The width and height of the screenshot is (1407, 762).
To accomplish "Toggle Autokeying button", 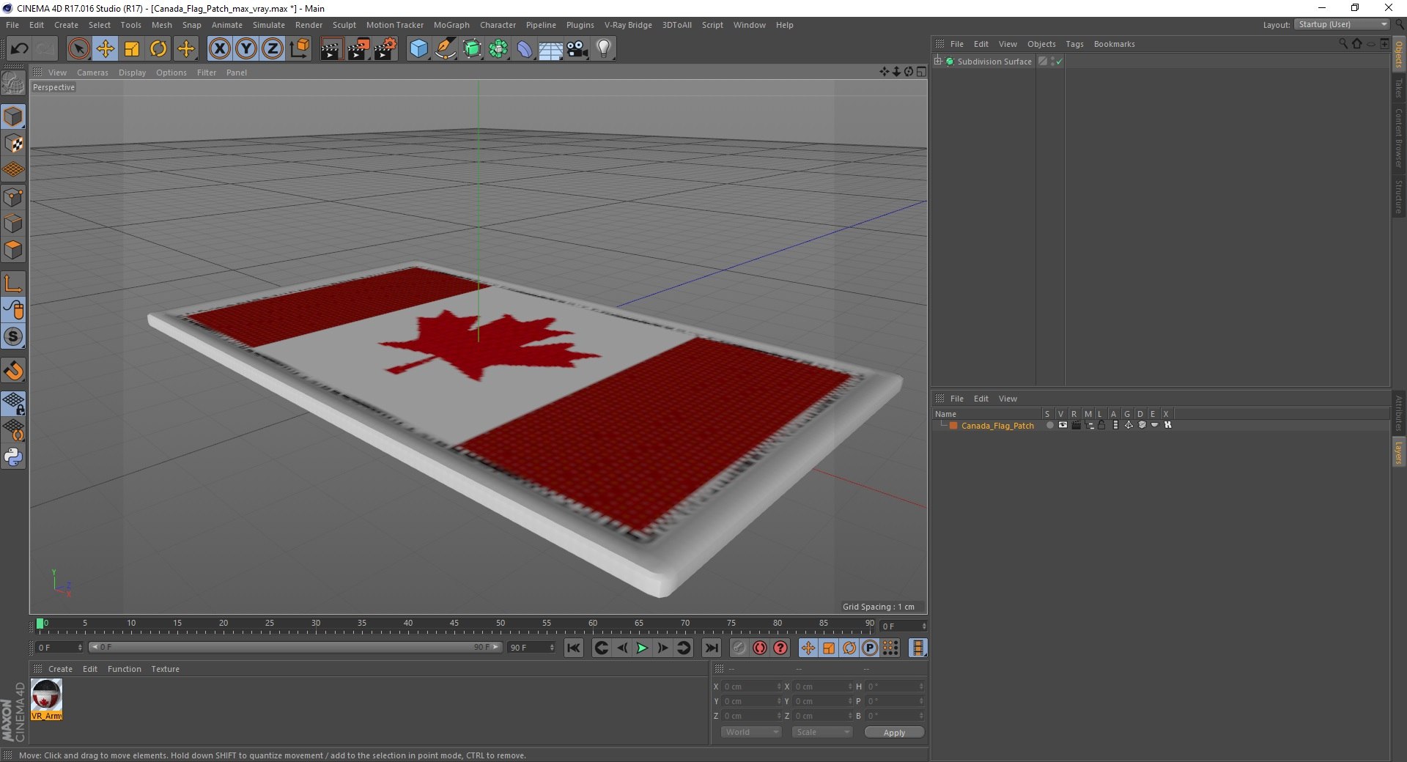I will [760, 648].
